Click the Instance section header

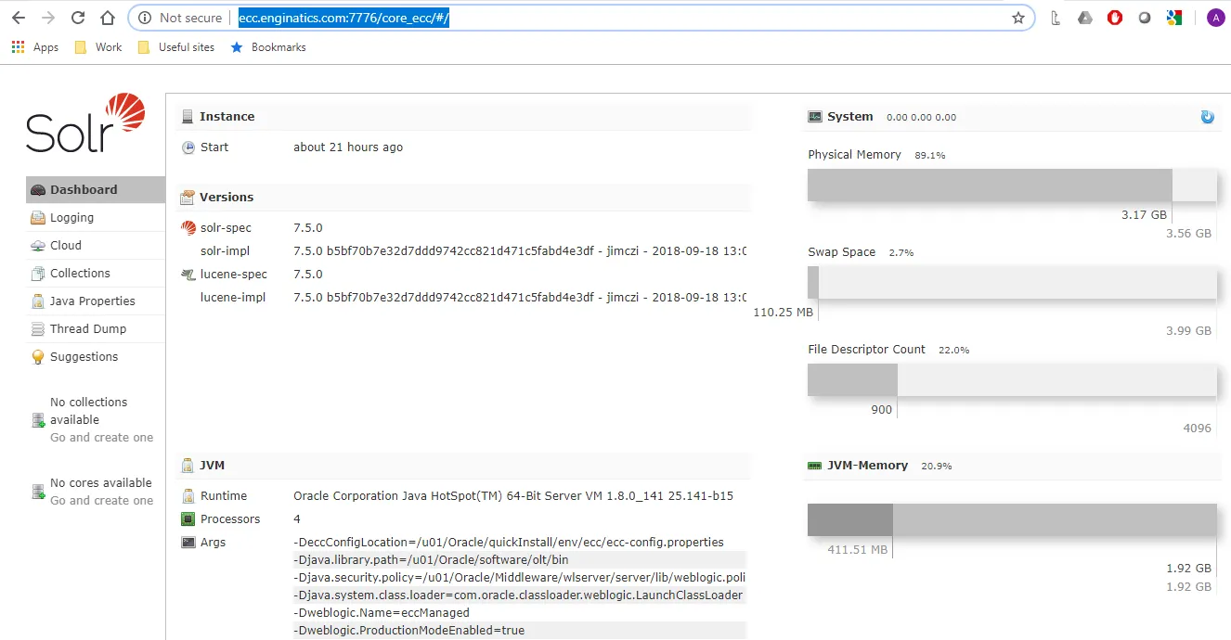point(463,116)
